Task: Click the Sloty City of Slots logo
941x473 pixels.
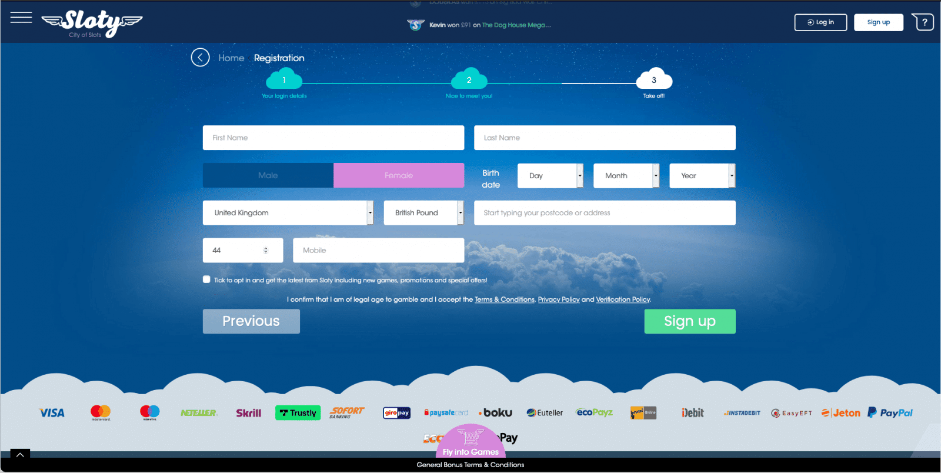Action: pos(92,24)
